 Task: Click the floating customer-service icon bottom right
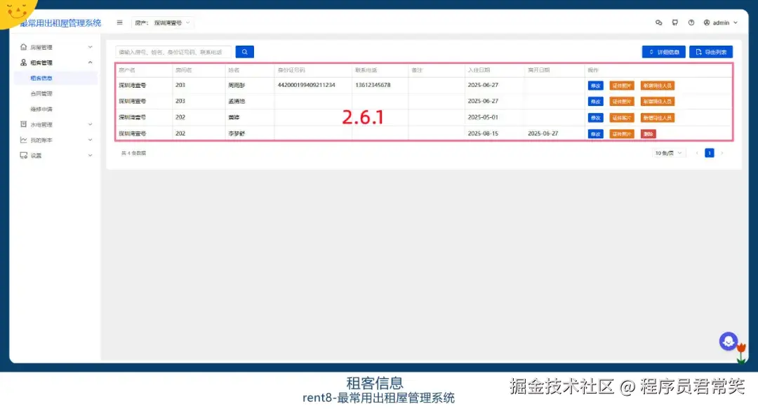[729, 340]
